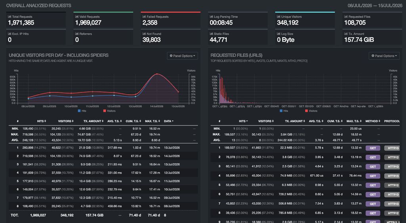
Task: Click the chart icon beside Referrers
Action: 77,34
